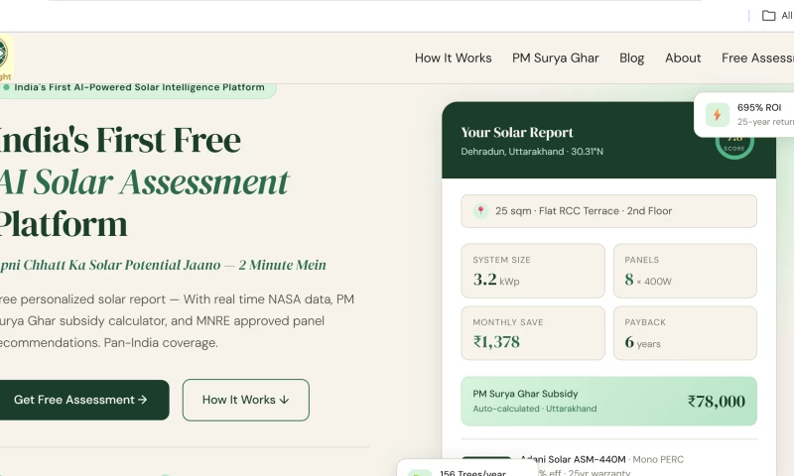794x476 pixels.
Task: Open PM Surya Ghar nav page
Action: (555, 59)
